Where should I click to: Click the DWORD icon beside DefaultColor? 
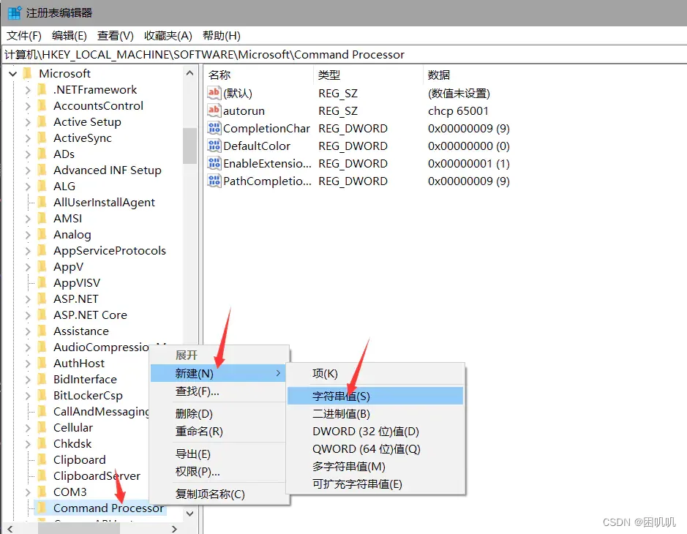point(215,146)
